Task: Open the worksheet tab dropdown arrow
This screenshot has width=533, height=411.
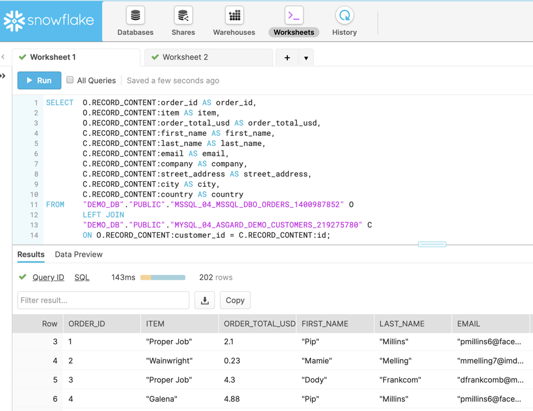Action: (x=306, y=58)
